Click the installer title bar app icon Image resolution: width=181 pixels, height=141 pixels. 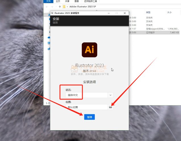(52, 13)
